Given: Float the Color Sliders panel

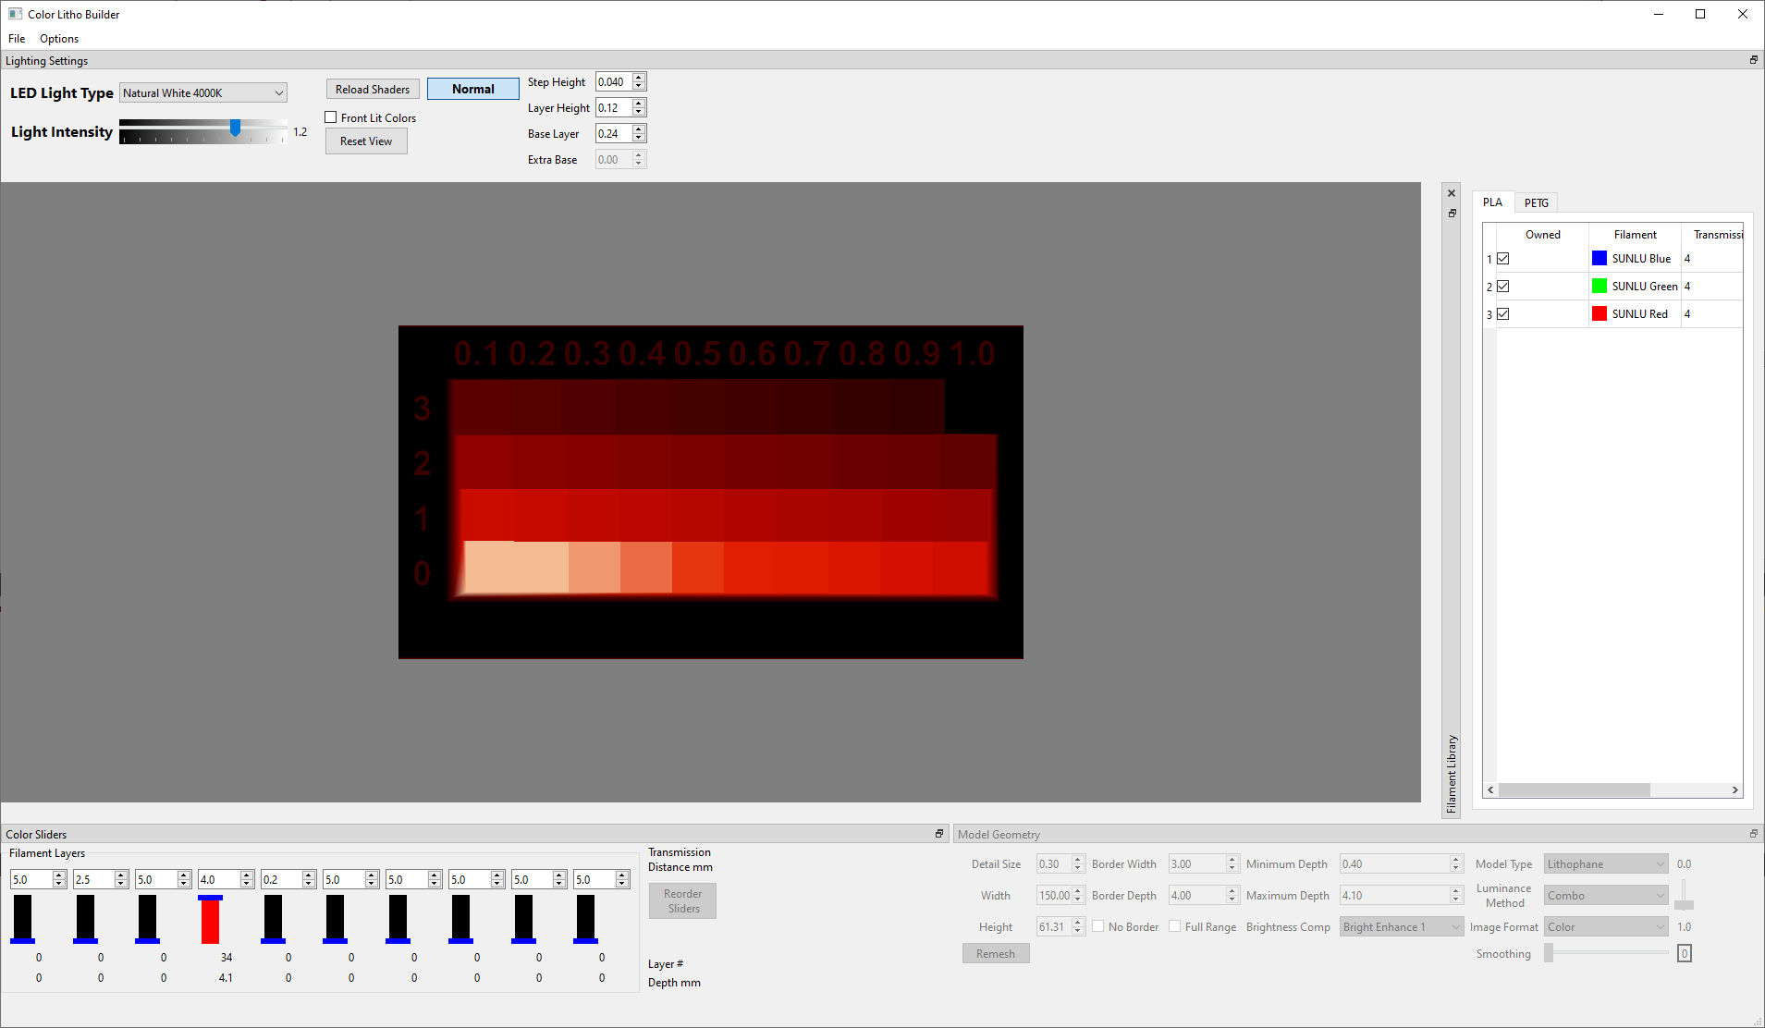Looking at the screenshot, I should 939,834.
